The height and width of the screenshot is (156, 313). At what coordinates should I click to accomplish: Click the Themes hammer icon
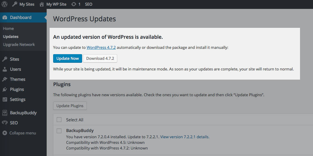click(5, 79)
